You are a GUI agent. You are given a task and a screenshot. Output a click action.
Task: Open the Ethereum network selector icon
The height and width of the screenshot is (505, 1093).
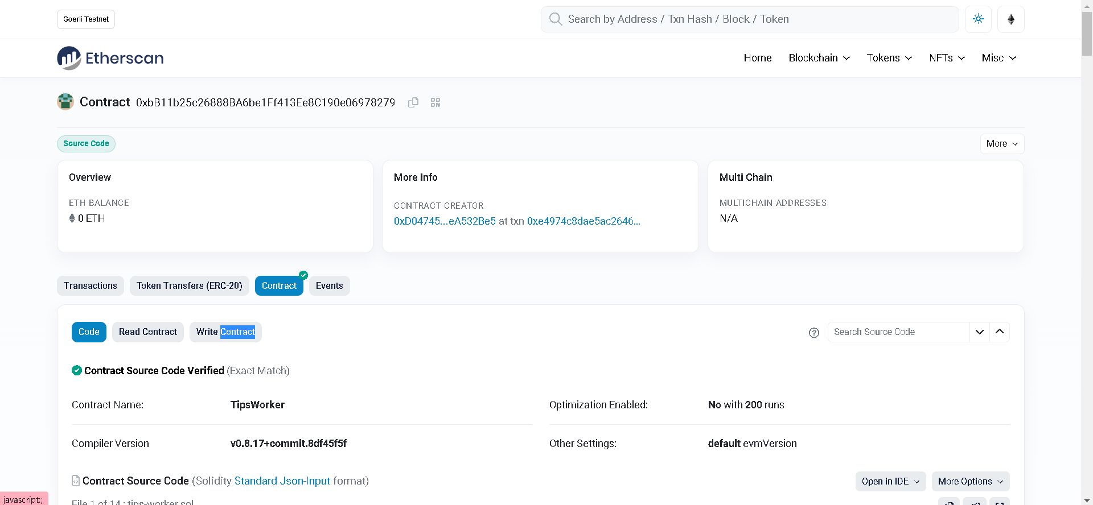[x=1011, y=19]
